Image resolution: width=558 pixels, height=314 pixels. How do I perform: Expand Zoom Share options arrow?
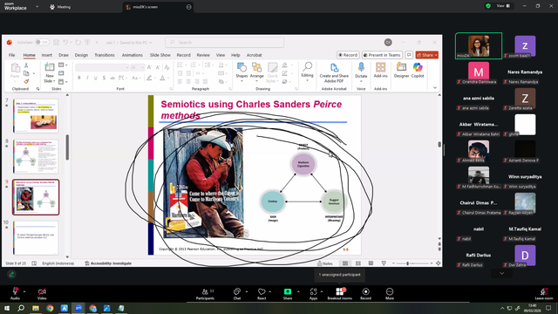point(298,291)
